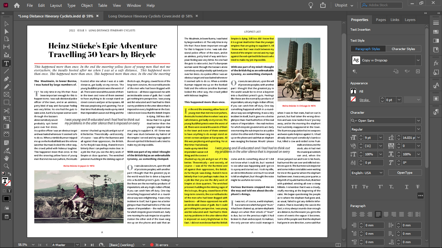
Task: Click the Fill color swatch under Appearance
Action: (x=353, y=91)
